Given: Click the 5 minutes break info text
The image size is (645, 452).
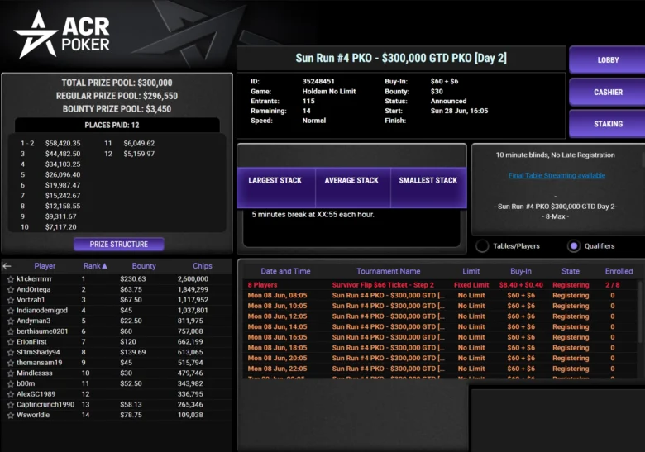Looking at the screenshot, I should (313, 215).
